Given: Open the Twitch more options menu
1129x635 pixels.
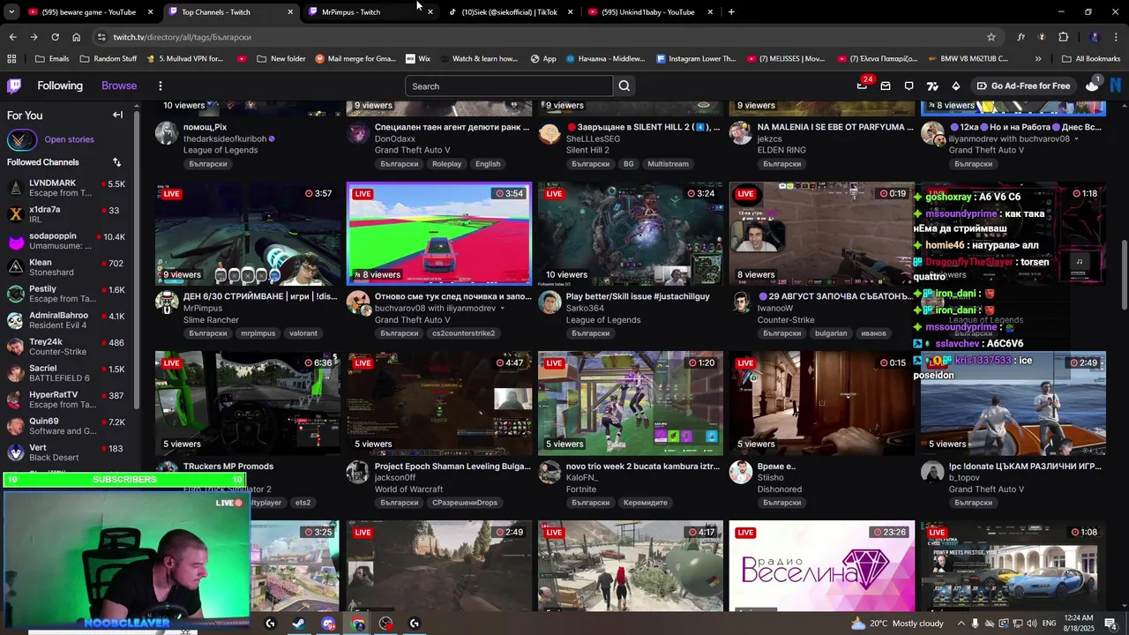Looking at the screenshot, I should tap(160, 86).
